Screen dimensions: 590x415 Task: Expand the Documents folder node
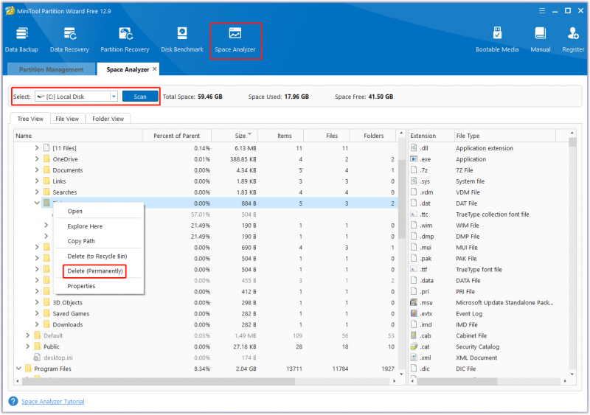coord(37,170)
